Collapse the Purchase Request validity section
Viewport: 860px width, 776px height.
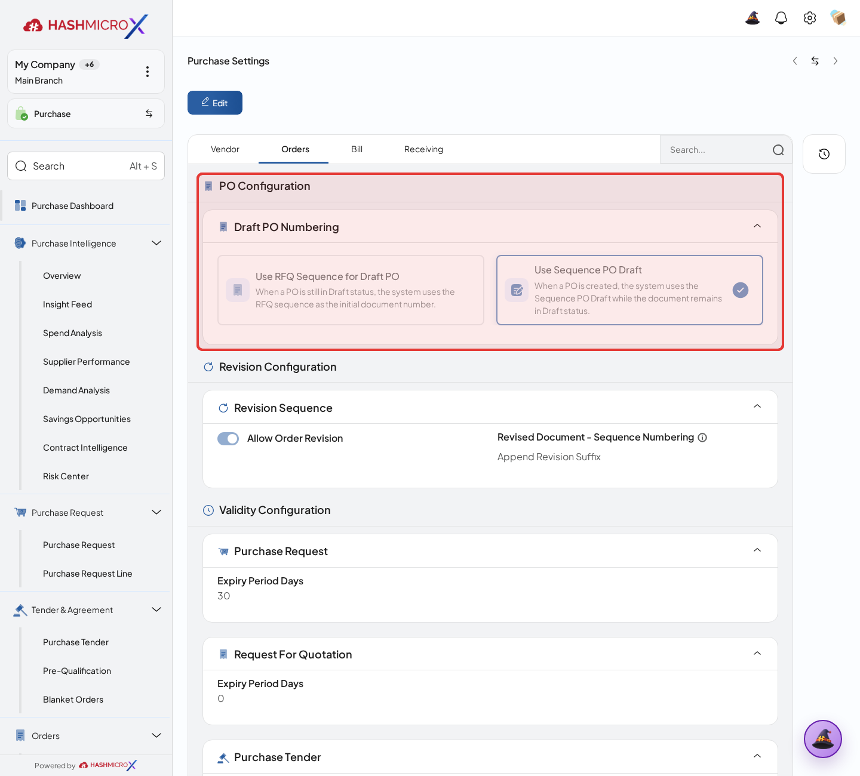pos(757,550)
